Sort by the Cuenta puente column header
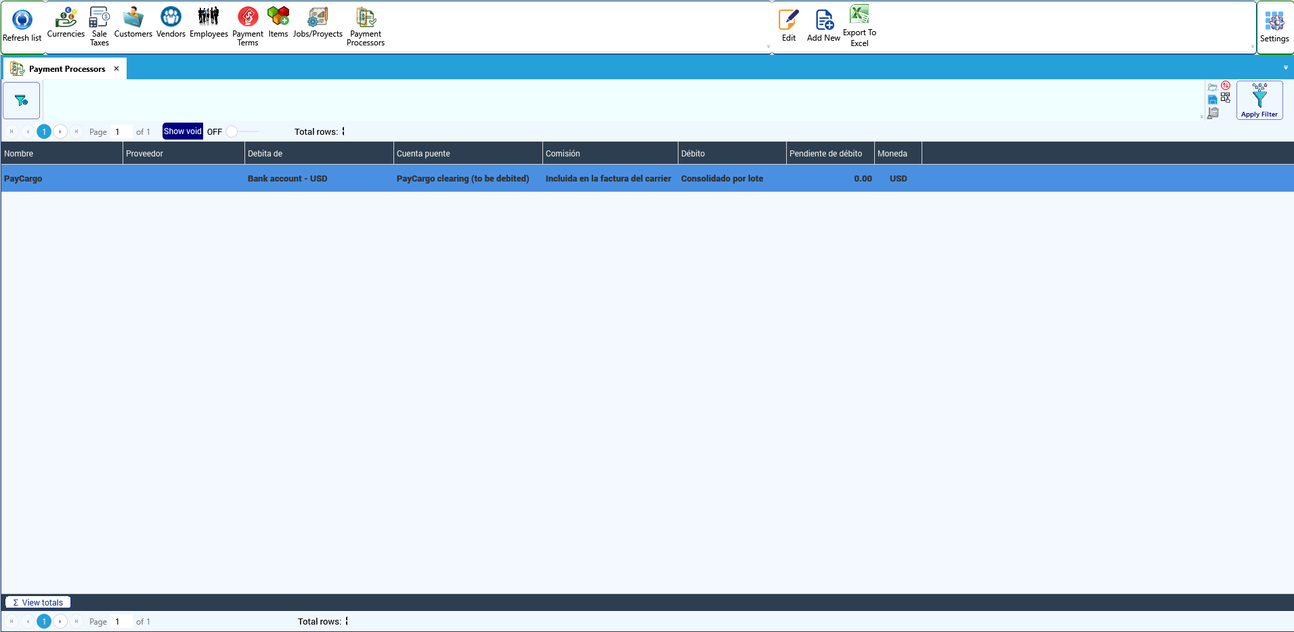 [x=468, y=153]
